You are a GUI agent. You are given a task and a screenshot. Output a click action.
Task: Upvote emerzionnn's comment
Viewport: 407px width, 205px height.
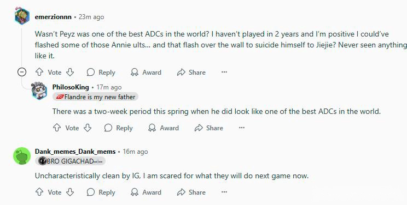point(39,72)
